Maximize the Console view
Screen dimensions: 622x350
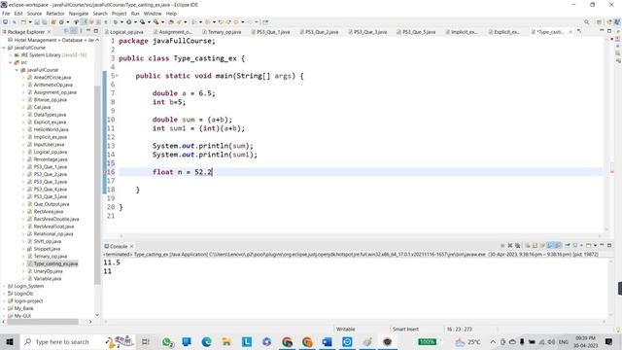[x=609, y=245]
